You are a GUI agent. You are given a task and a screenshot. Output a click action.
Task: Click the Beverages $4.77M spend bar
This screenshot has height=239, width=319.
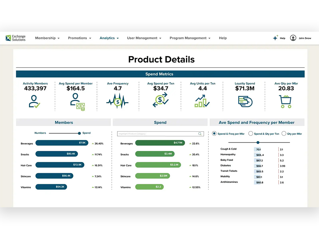160,143
